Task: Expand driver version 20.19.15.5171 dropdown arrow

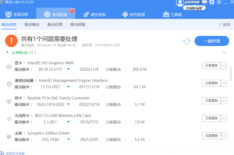Action: click(68, 69)
